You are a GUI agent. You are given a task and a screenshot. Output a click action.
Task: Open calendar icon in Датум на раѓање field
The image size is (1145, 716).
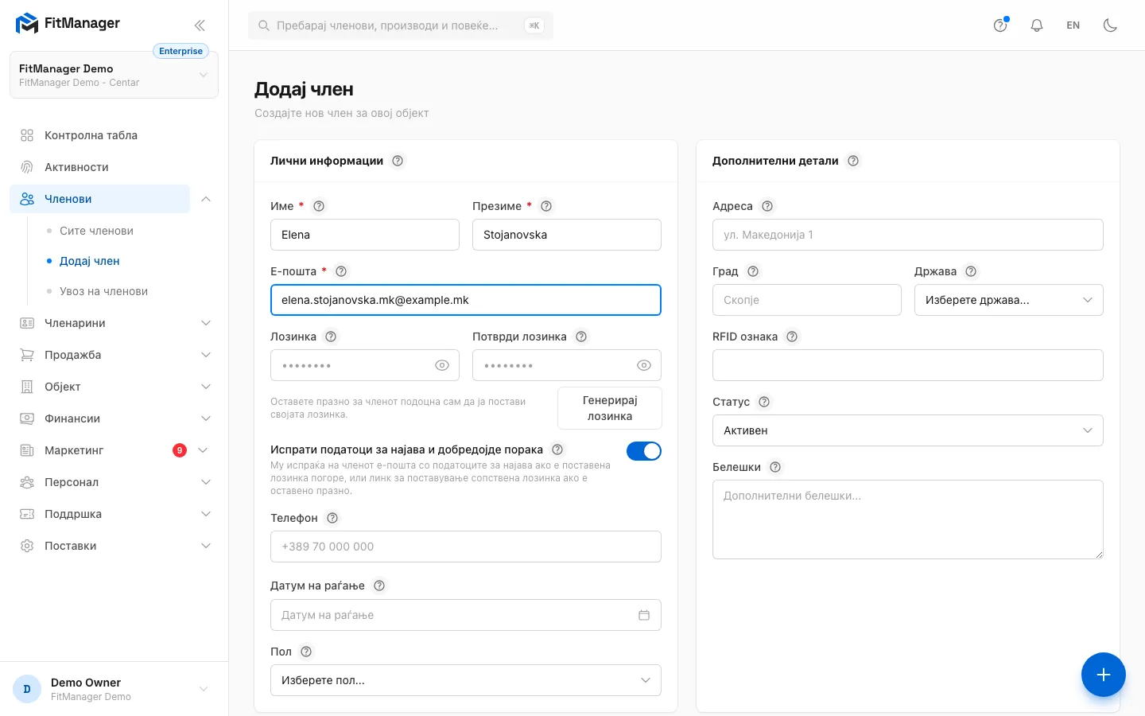click(644, 615)
